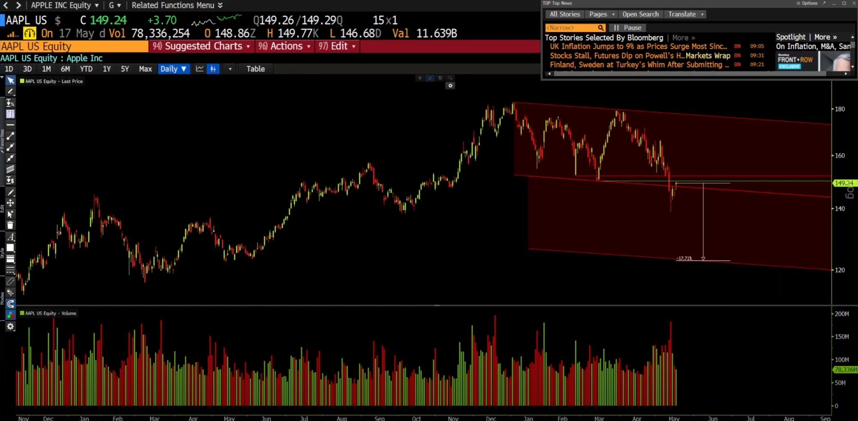Open the dashed line style option

click(10, 270)
